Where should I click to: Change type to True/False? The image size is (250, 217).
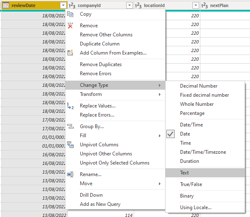click(x=205, y=184)
